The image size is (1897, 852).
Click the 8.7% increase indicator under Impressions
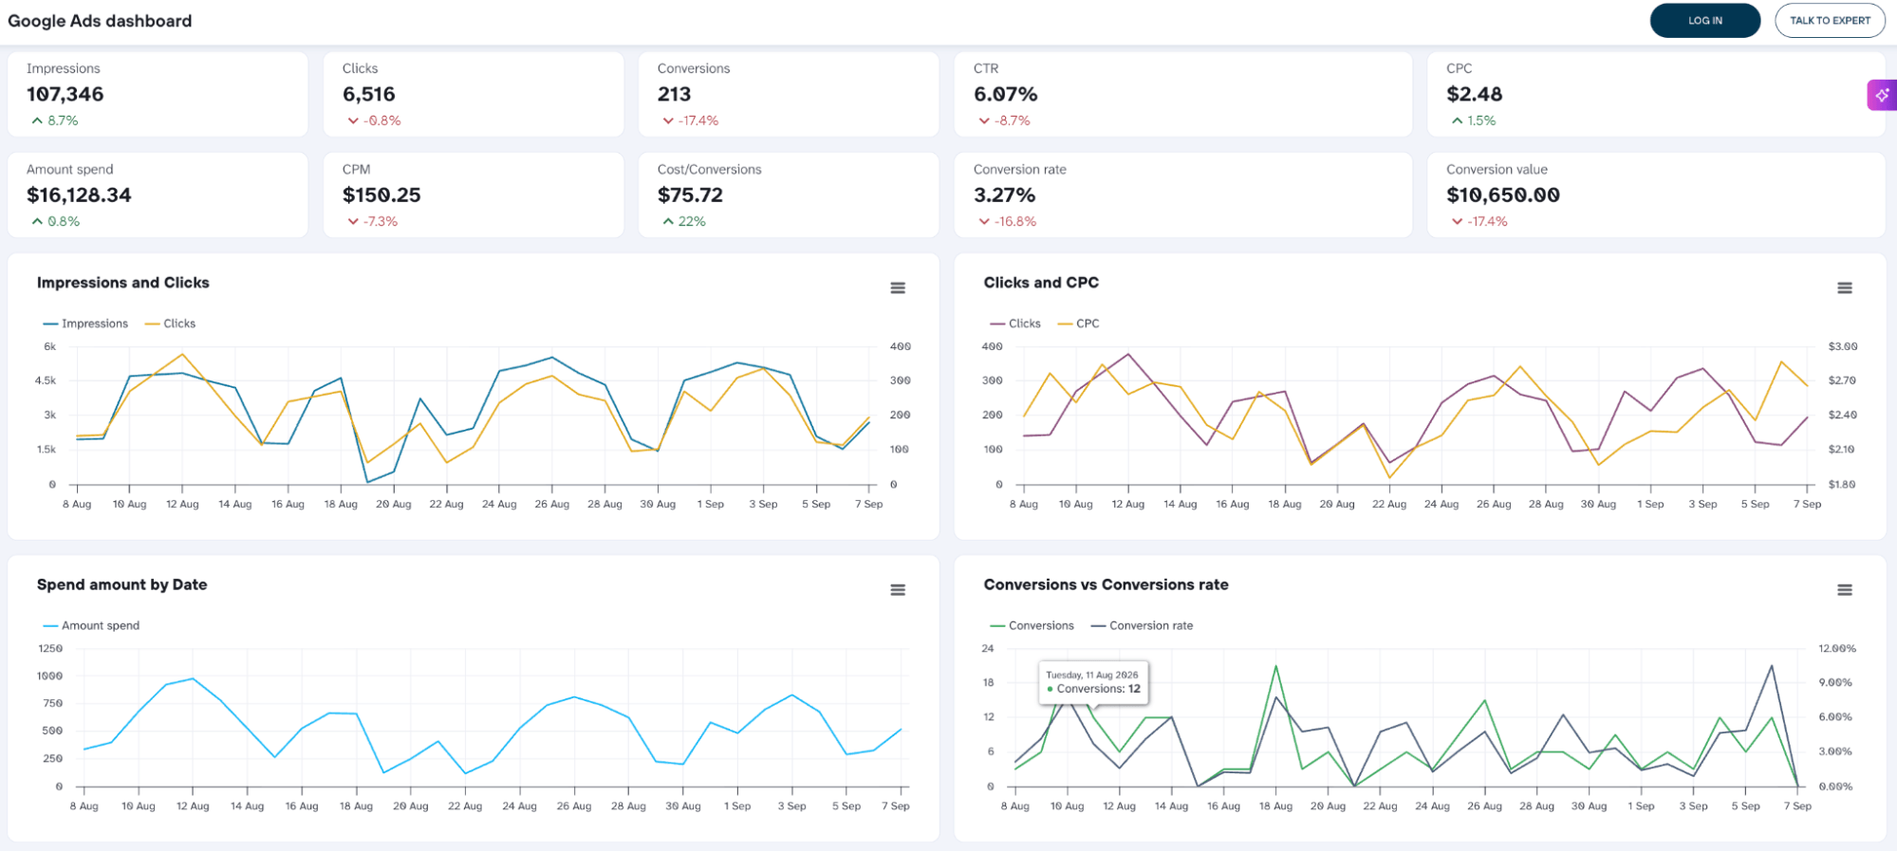pyautogui.click(x=55, y=120)
